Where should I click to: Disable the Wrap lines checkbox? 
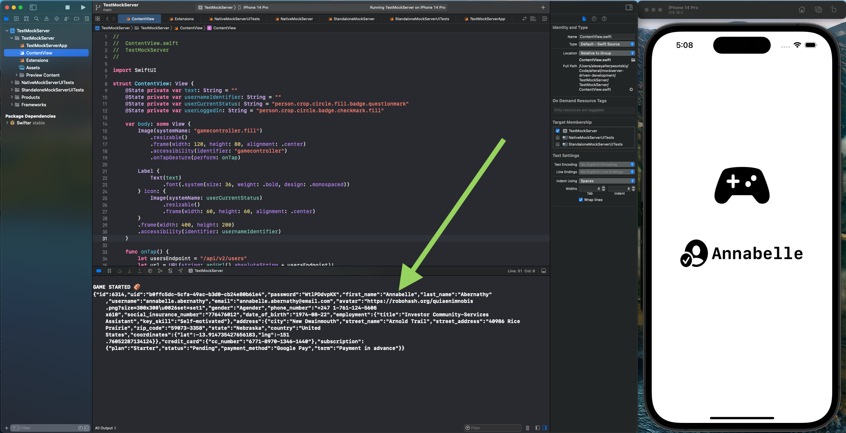tap(581, 200)
